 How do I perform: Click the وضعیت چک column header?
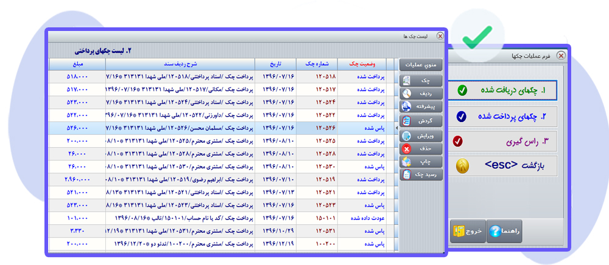click(362, 64)
